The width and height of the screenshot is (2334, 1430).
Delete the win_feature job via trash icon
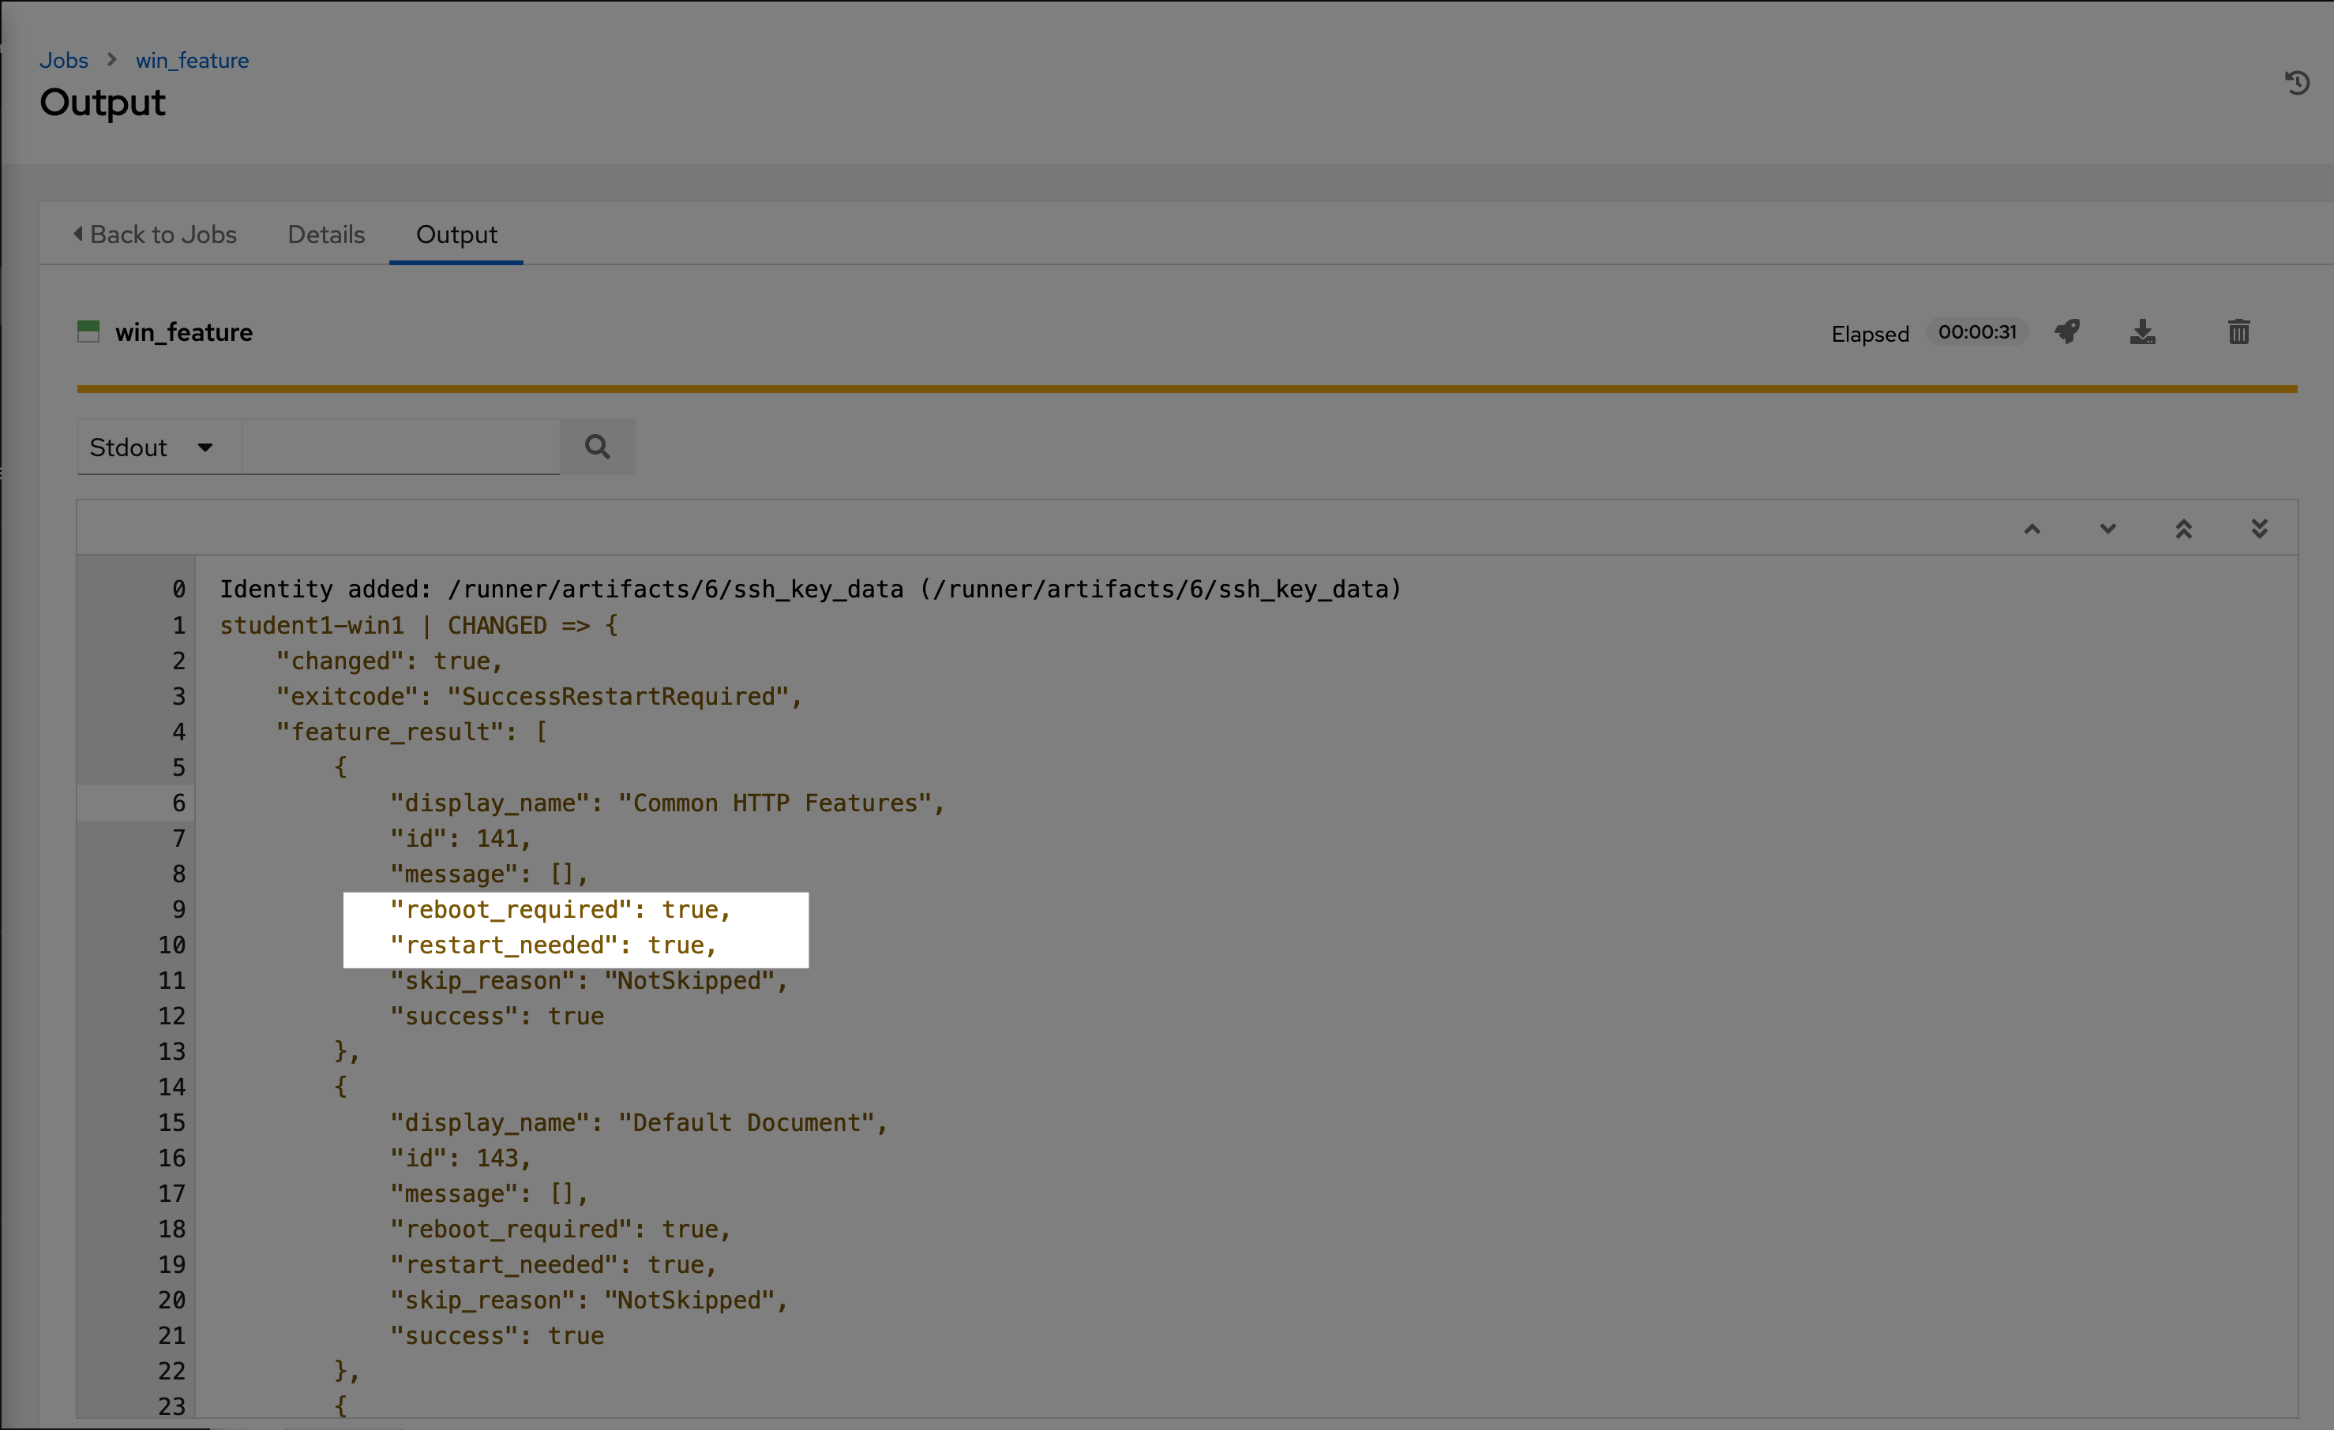point(2238,331)
